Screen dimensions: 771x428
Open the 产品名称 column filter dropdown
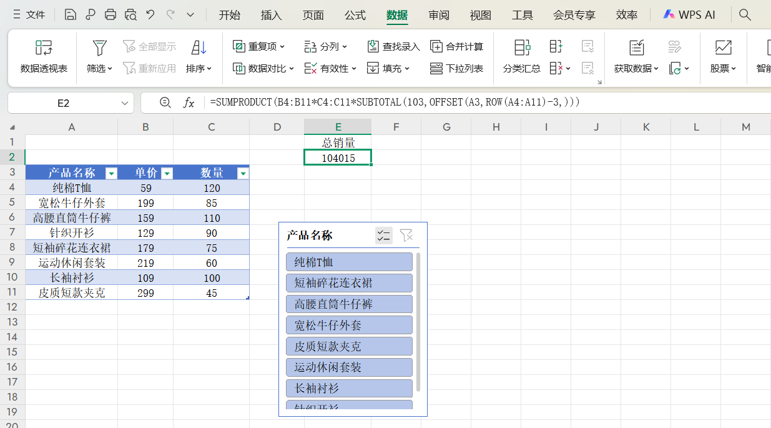[x=111, y=172]
